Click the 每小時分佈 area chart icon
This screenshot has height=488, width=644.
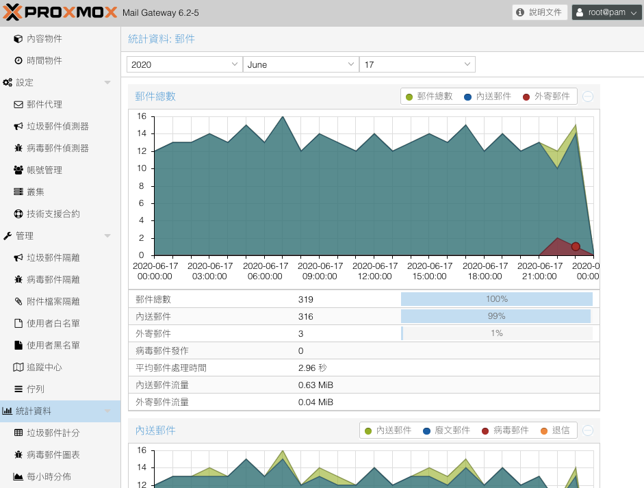[18, 477]
